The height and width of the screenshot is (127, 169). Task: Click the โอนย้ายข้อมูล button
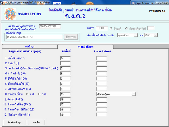coord(15,122)
